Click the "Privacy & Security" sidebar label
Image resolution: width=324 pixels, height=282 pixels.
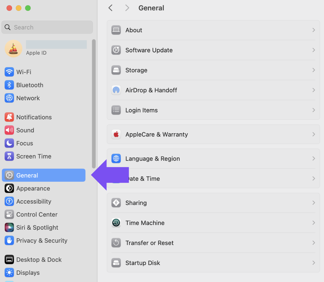click(42, 241)
